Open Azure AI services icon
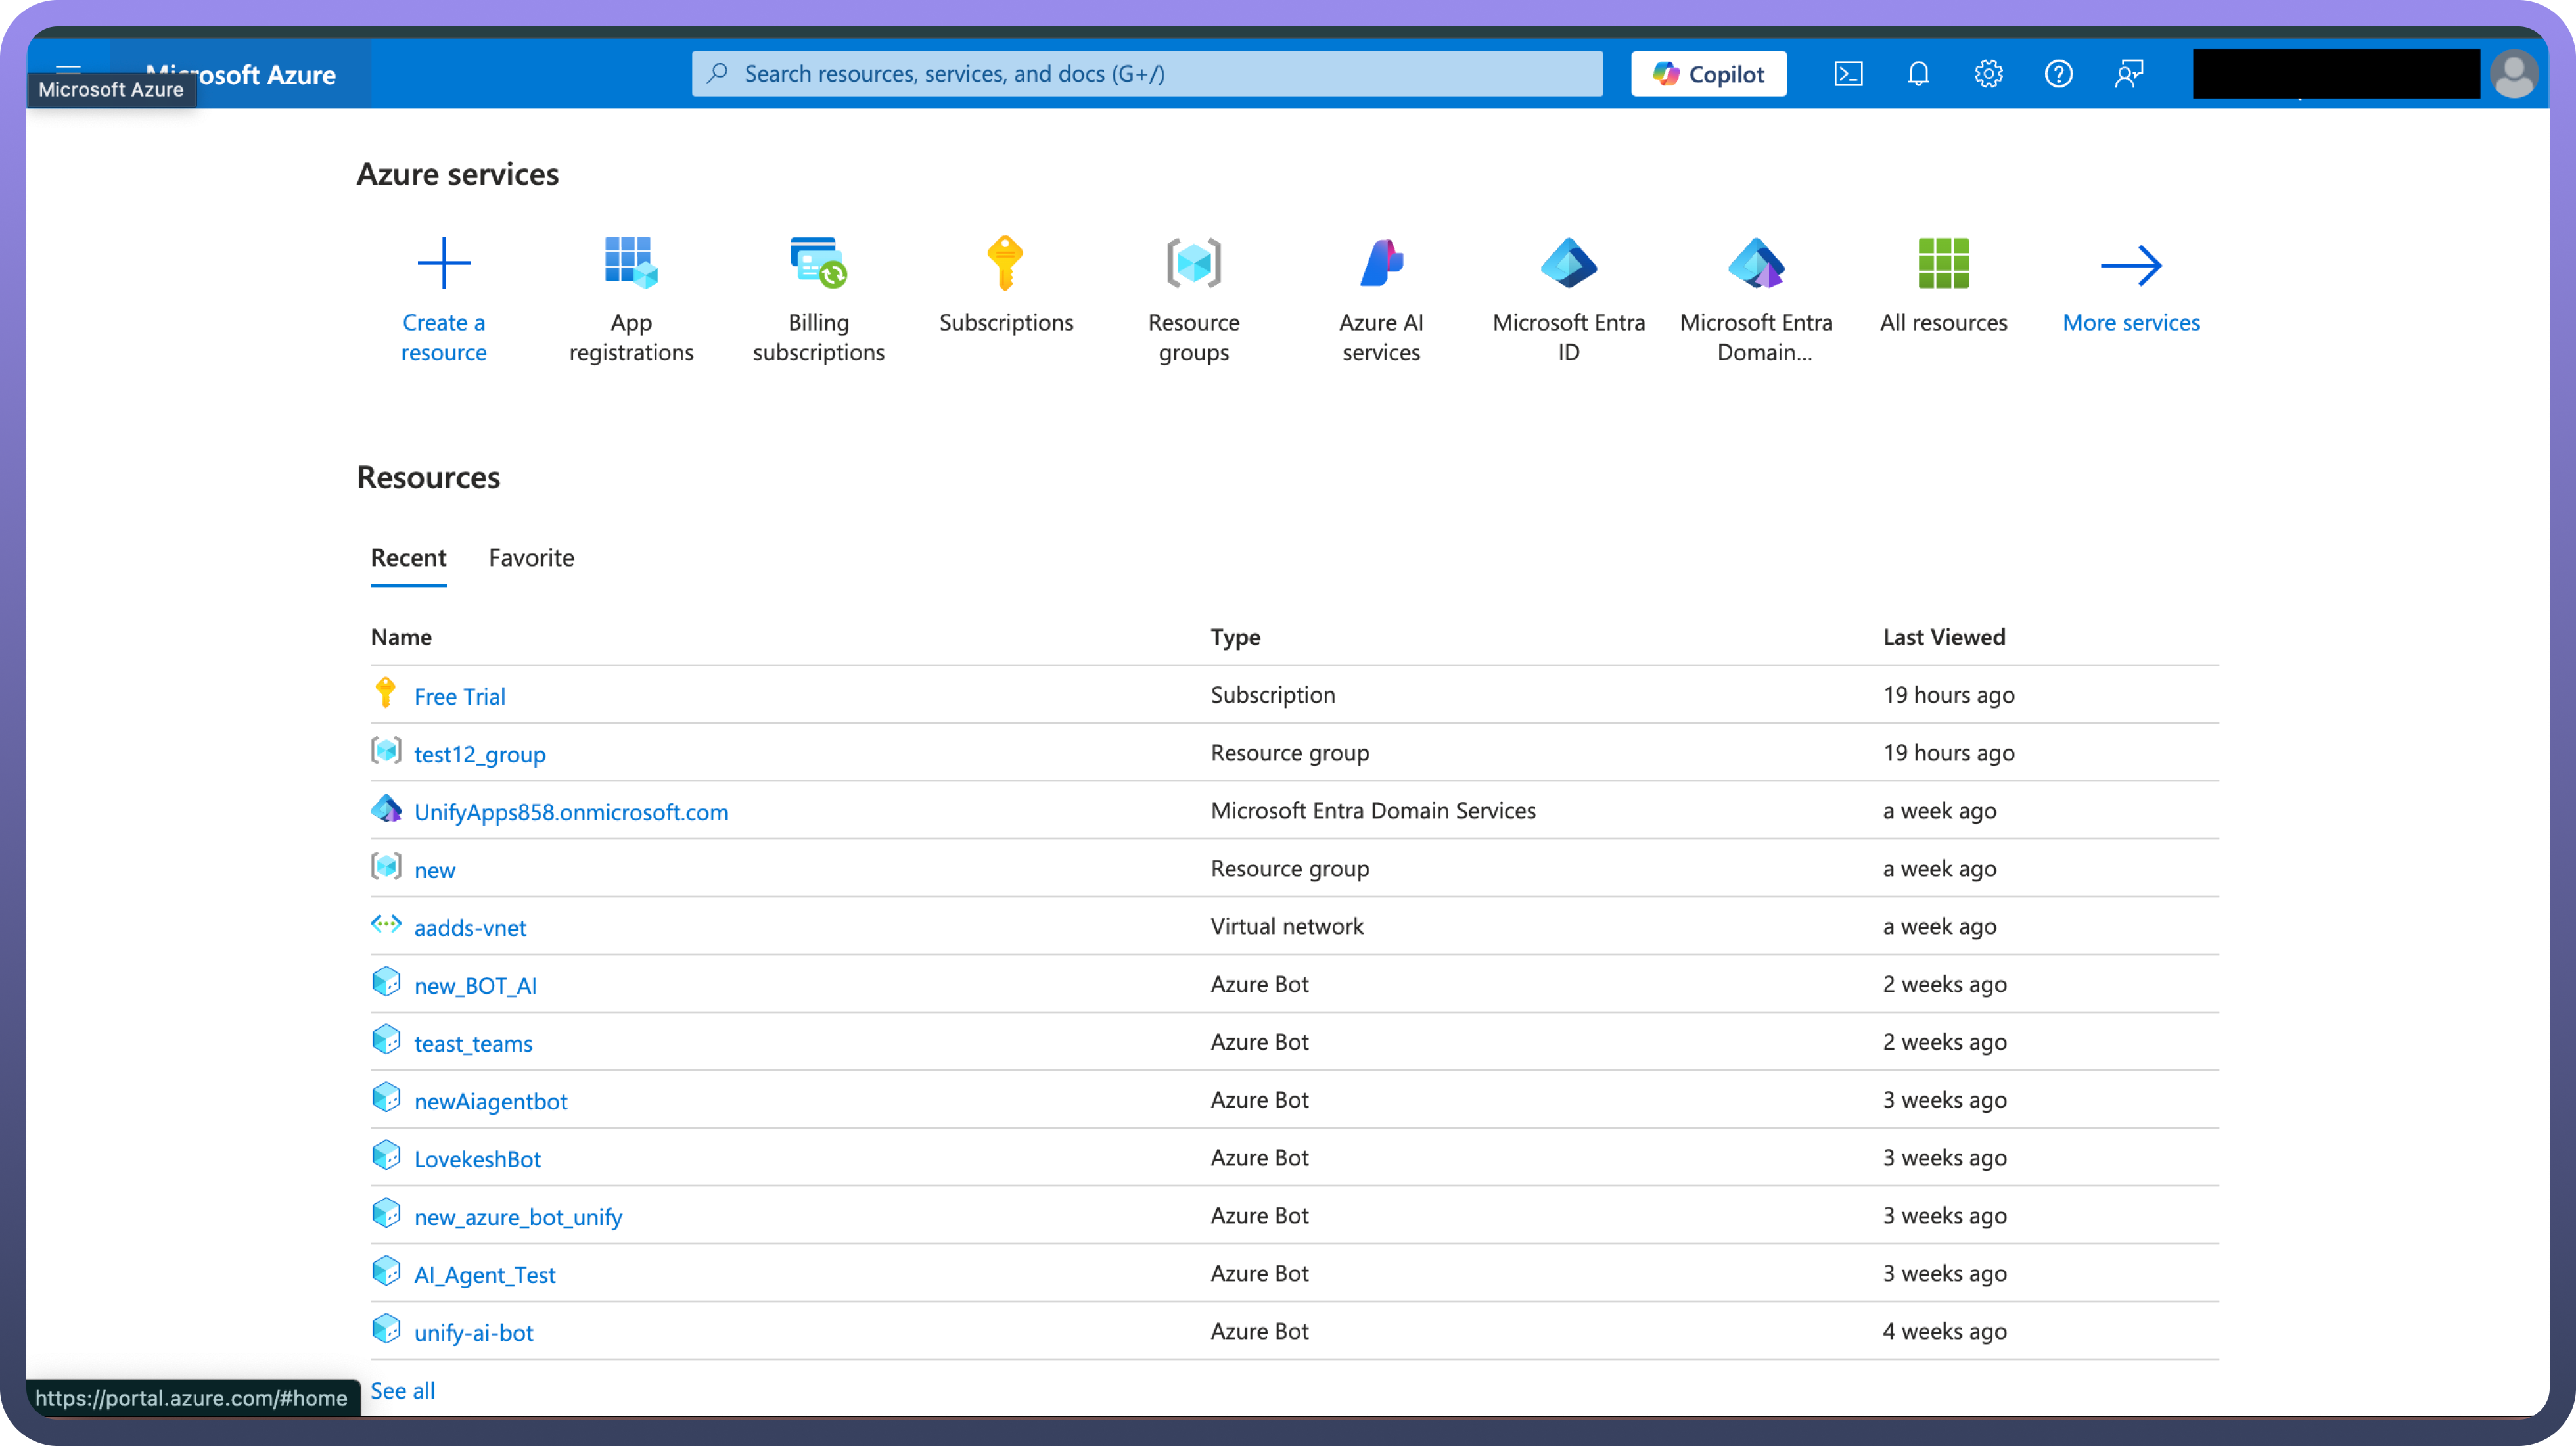The height and width of the screenshot is (1446, 2576). 1381,263
